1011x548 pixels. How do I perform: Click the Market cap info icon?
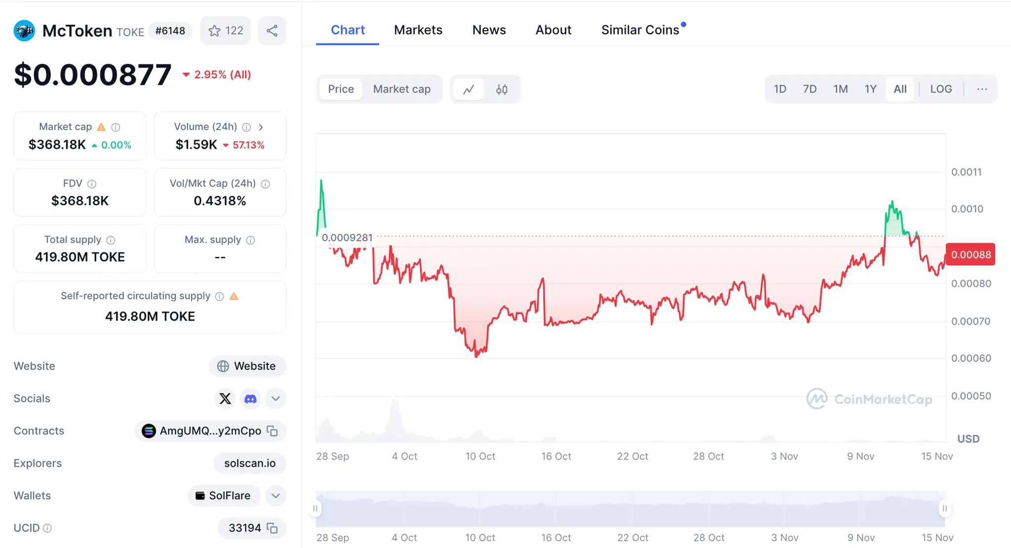tap(116, 127)
